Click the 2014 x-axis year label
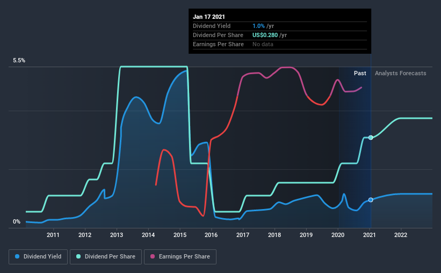Screen dimensions: 441x273 click(x=148, y=235)
